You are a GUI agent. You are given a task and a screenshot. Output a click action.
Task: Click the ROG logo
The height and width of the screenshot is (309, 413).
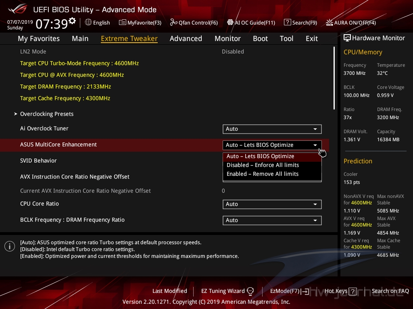(18, 8)
